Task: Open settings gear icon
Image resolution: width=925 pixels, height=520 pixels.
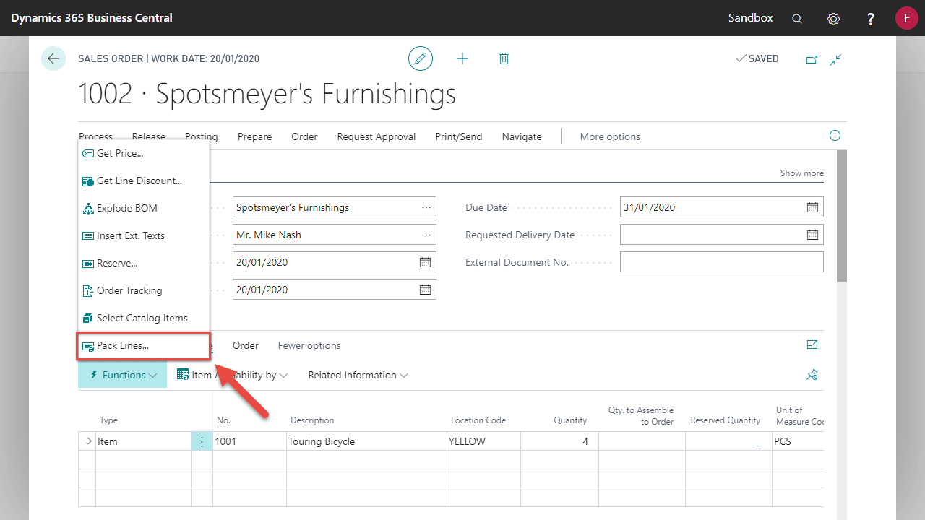Action: [x=833, y=19]
